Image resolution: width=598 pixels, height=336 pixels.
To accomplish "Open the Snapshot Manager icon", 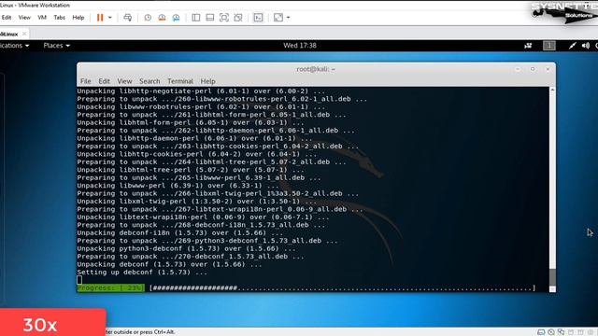I will pyautogui.click(x=176, y=18).
